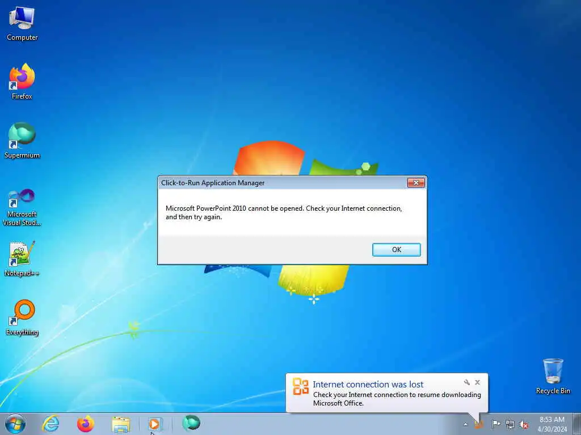Select the Firefox desktop shortcut

pos(22,82)
